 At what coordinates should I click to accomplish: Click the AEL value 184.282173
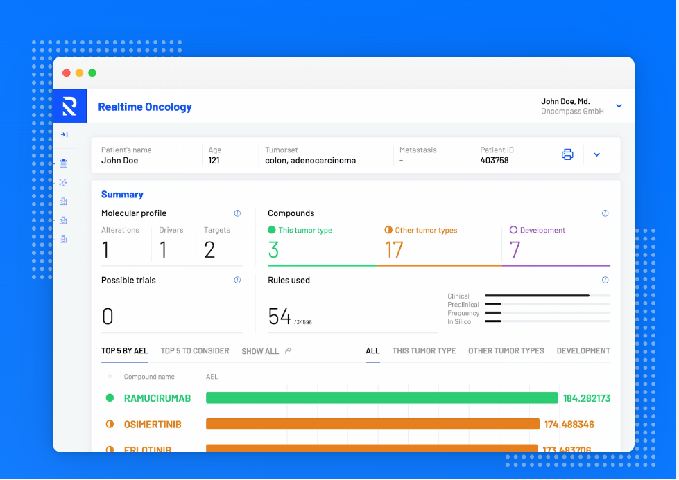click(587, 398)
